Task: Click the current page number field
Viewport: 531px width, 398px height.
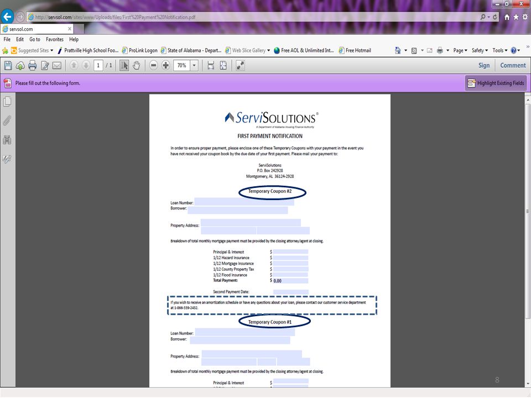Action: [98, 65]
